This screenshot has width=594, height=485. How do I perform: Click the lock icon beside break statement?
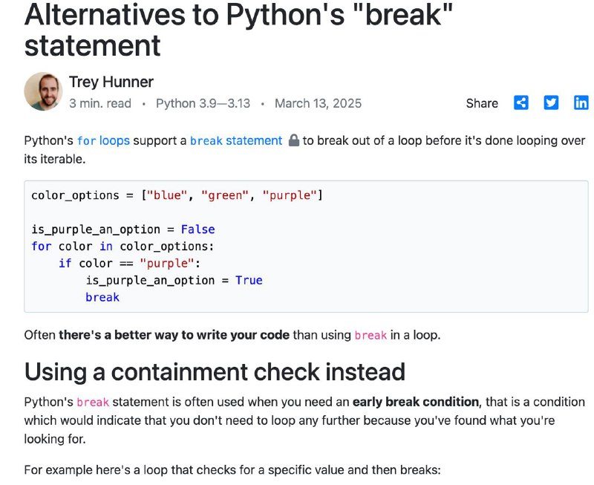tap(293, 140)
